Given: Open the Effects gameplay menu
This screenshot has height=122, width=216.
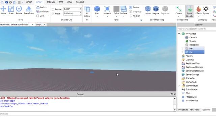Looking at the screenshot, I should point(198,10).
